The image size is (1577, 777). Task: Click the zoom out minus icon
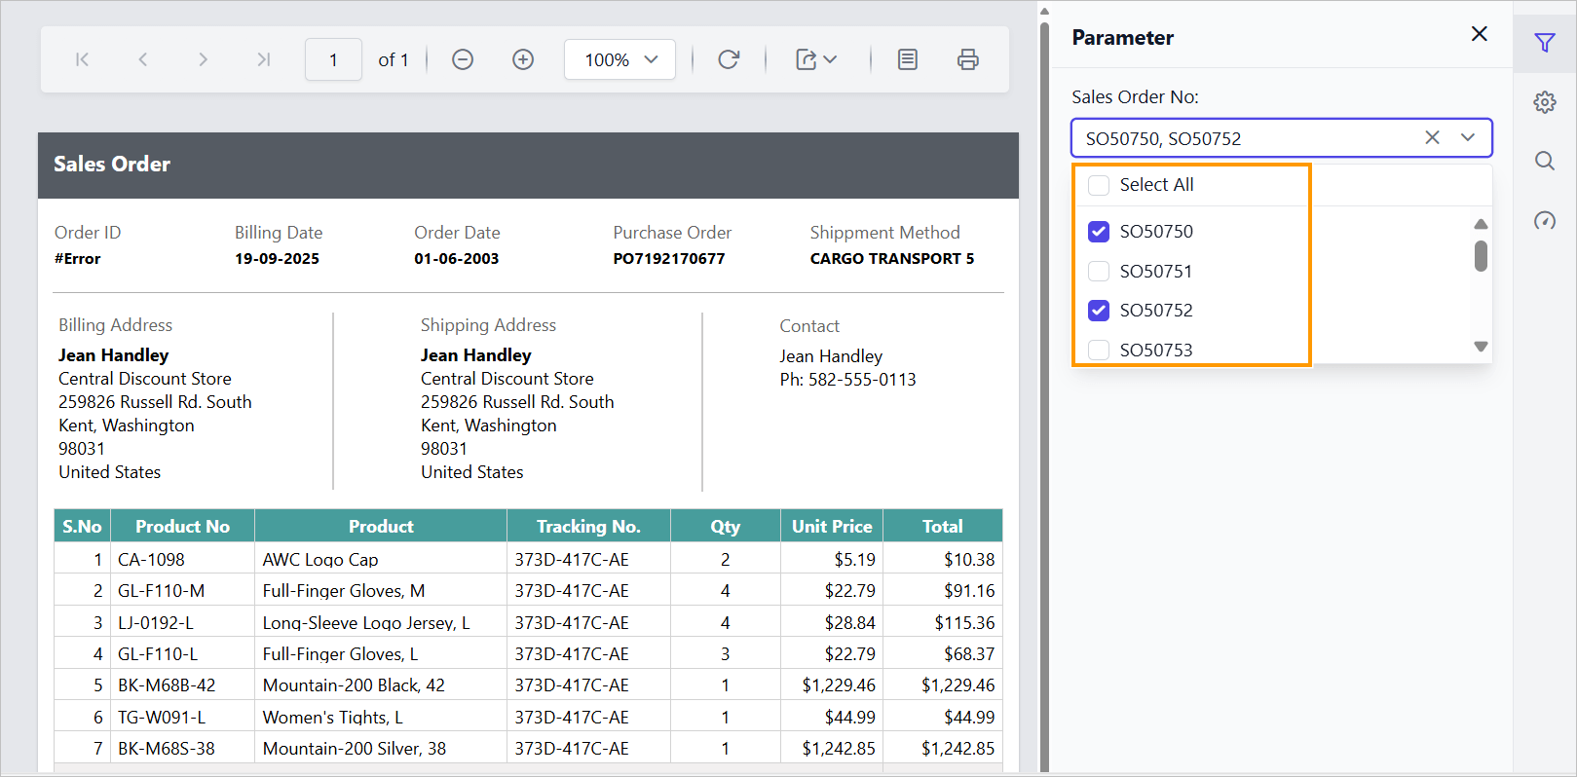click(x=463, y=59)
